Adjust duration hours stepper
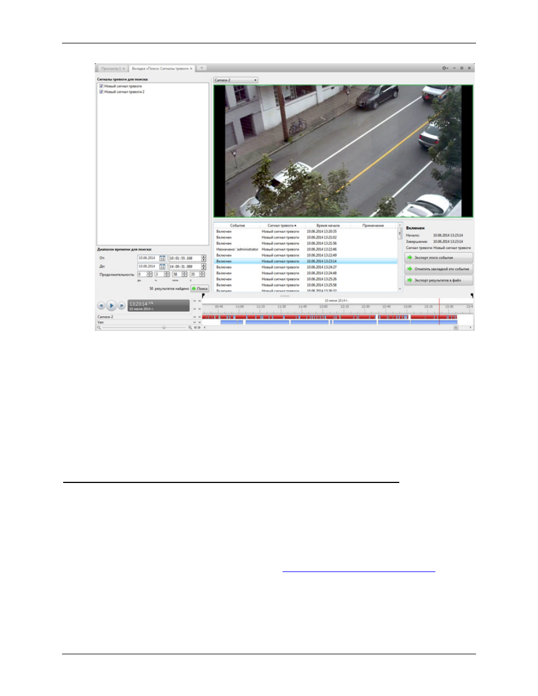 tap(167, 274)
